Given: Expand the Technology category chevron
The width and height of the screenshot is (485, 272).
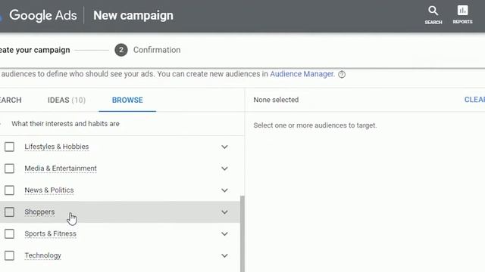Looking at the screenshot, I should point(224,255).
